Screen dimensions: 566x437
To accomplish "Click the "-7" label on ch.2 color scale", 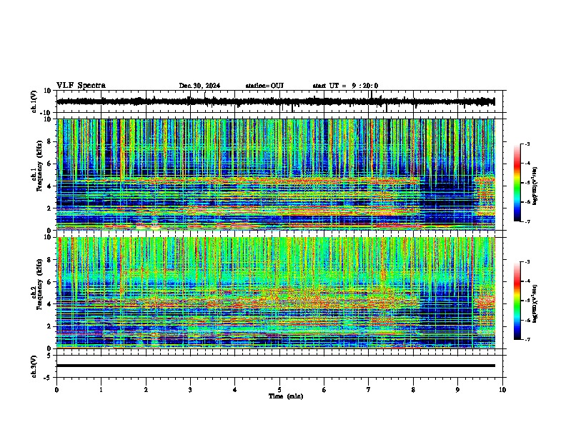I will [x=527, y=339].
